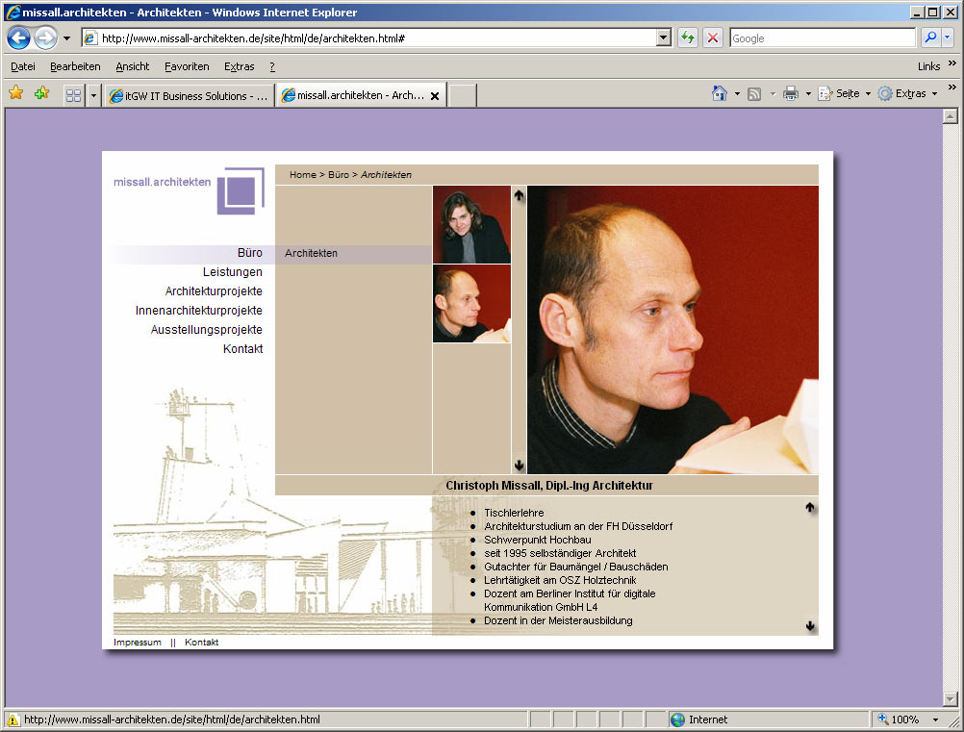Click the browser scrollbar down arrow
The width and height of the screenshot is (964, 732).
[x=950, y=698]
